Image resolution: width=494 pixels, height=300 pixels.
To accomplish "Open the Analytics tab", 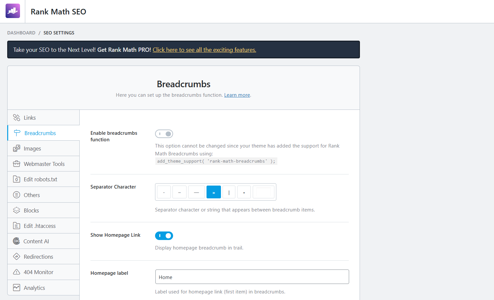I will coord(43,288).
